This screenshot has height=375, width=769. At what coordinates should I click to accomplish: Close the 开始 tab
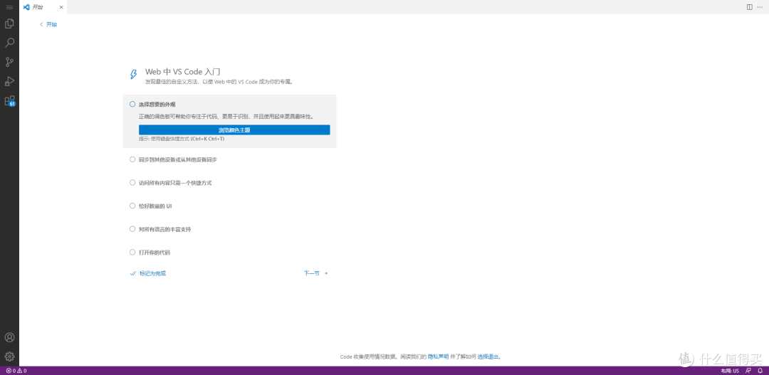[61, 7]
